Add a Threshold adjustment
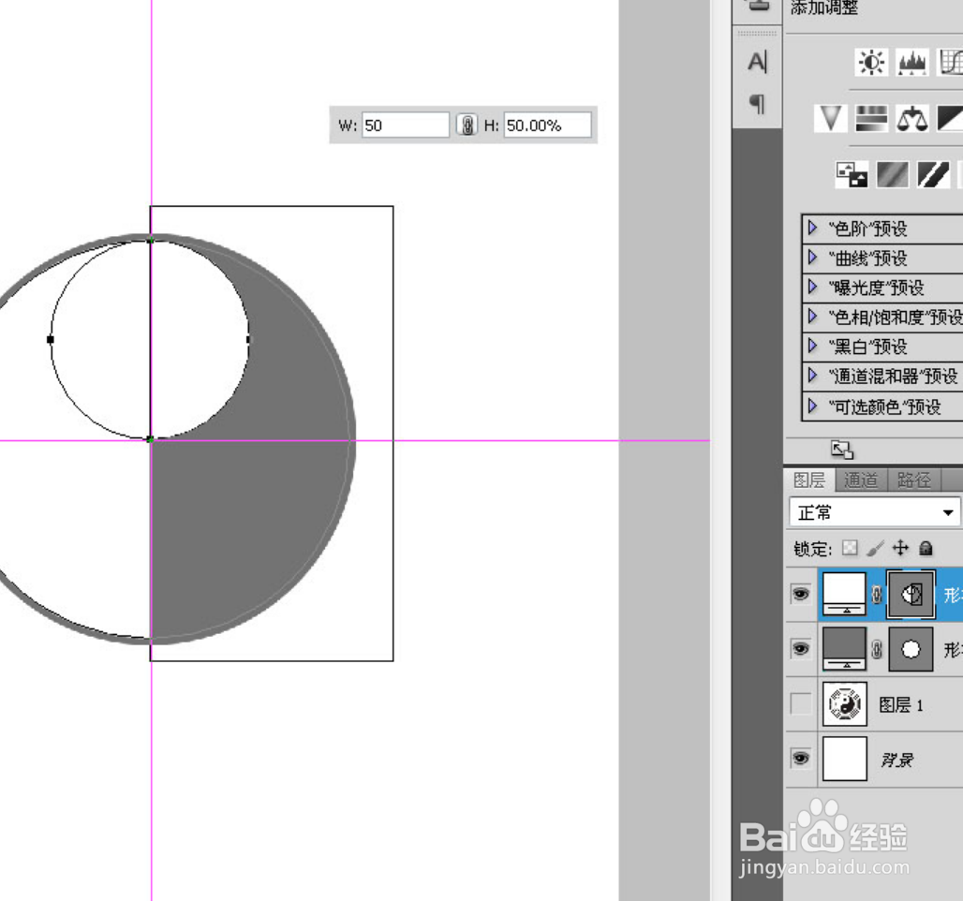 coord(933,174)
